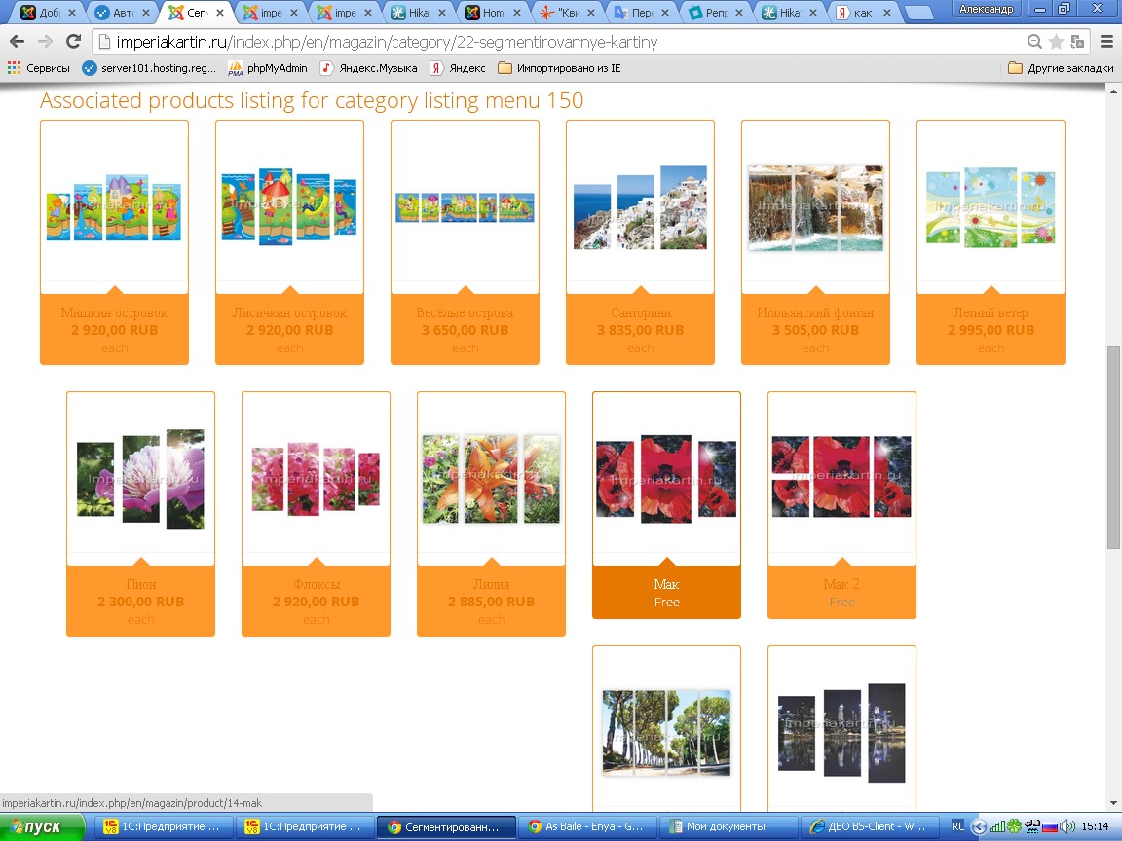Screen dimensions: 1122x841
Task: Click the Мак 2 product title
Action: (x=841, y=584)
